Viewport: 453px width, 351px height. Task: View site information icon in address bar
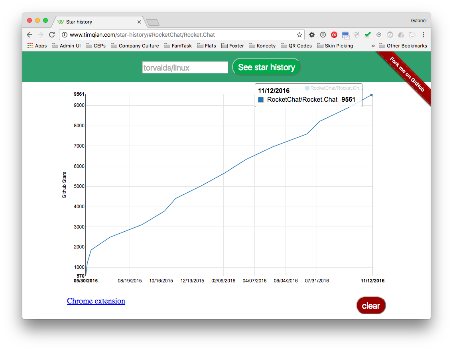(x=65, y=35)
